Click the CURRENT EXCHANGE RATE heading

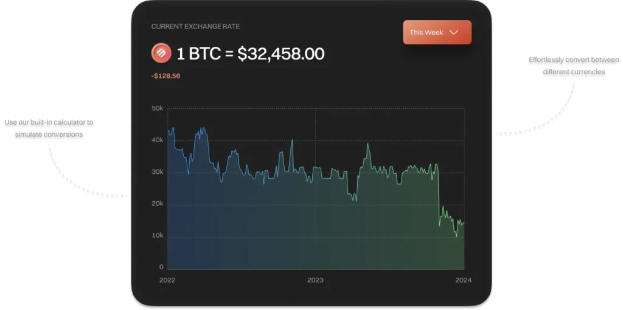coord(195,26)
